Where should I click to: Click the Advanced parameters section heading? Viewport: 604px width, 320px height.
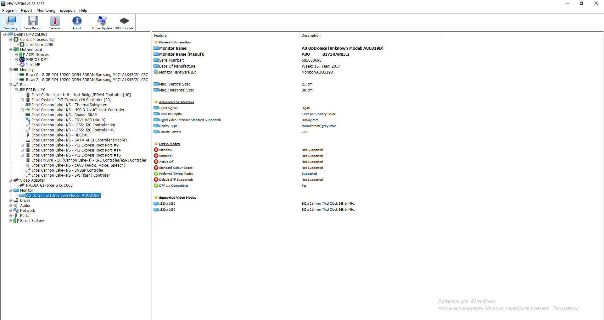coord(176,102)
